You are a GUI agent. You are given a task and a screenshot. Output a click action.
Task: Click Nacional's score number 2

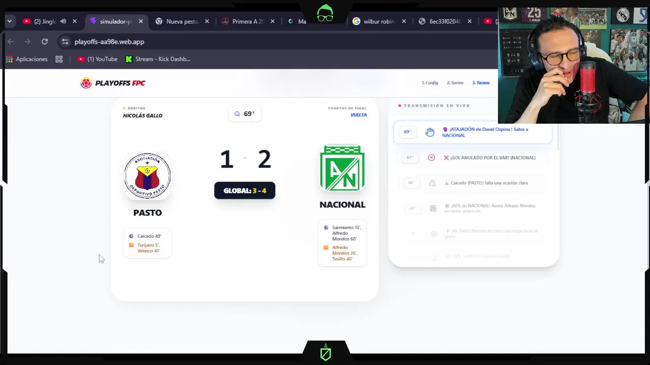click(x=264, y=159)
